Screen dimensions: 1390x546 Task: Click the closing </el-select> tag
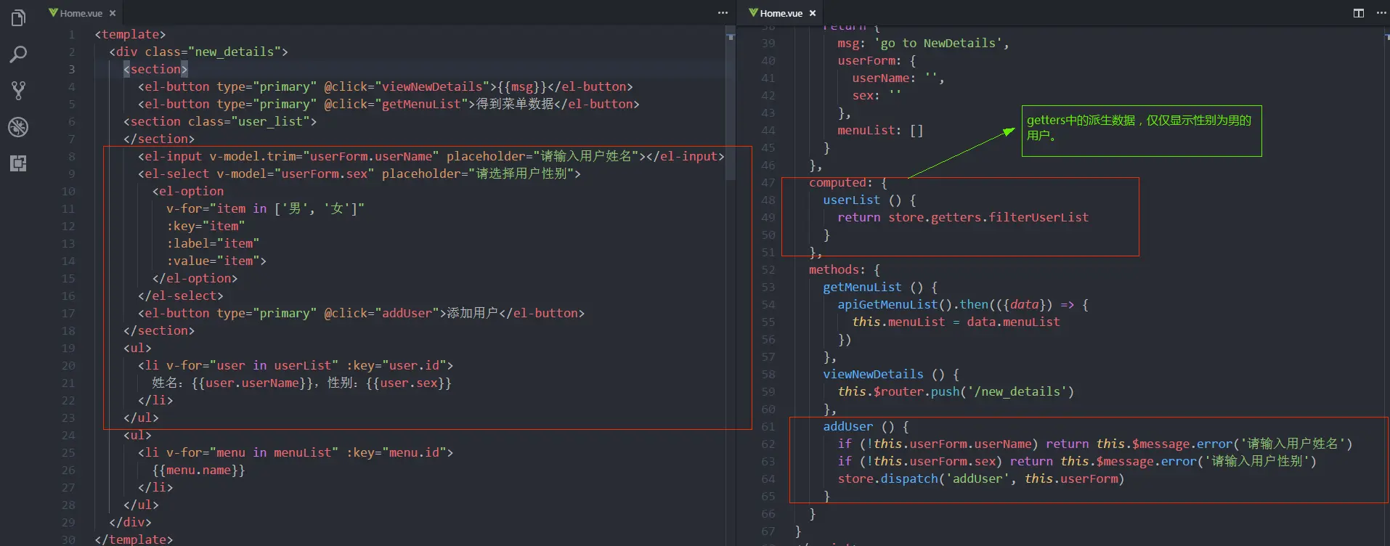click(x=181, y=296)
